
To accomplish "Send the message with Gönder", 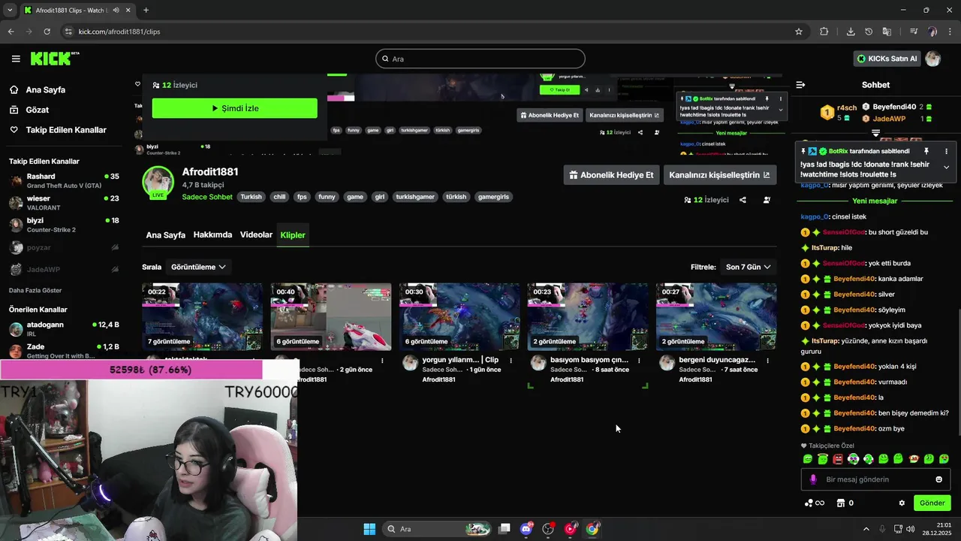I will click(x=932, y=503).
